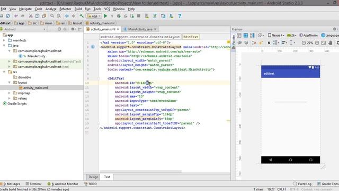The height and width of the screenshot is (191, 339).
Task: Open the Build menu
Action: tap(78, 9)
